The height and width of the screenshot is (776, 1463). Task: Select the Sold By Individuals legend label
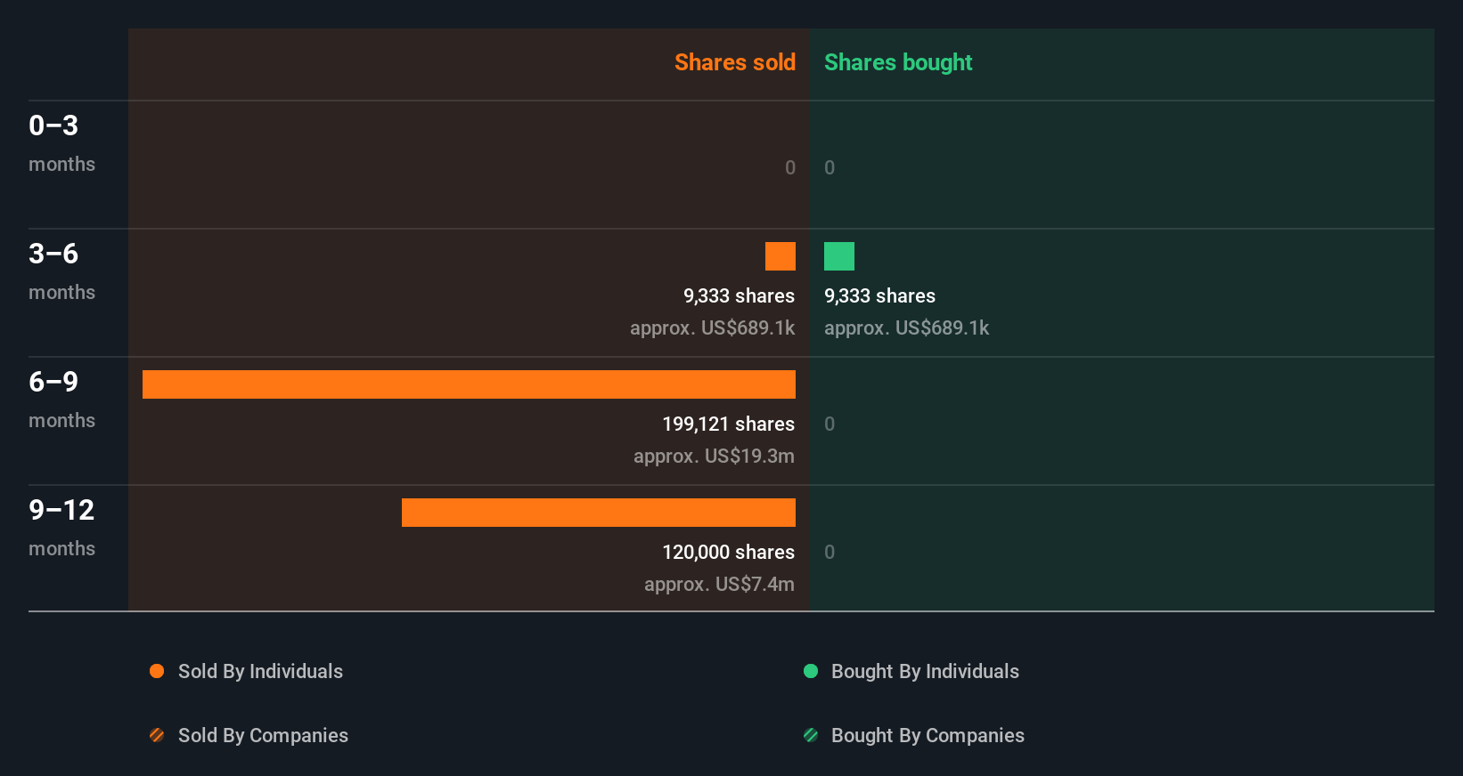click(260, 672)
